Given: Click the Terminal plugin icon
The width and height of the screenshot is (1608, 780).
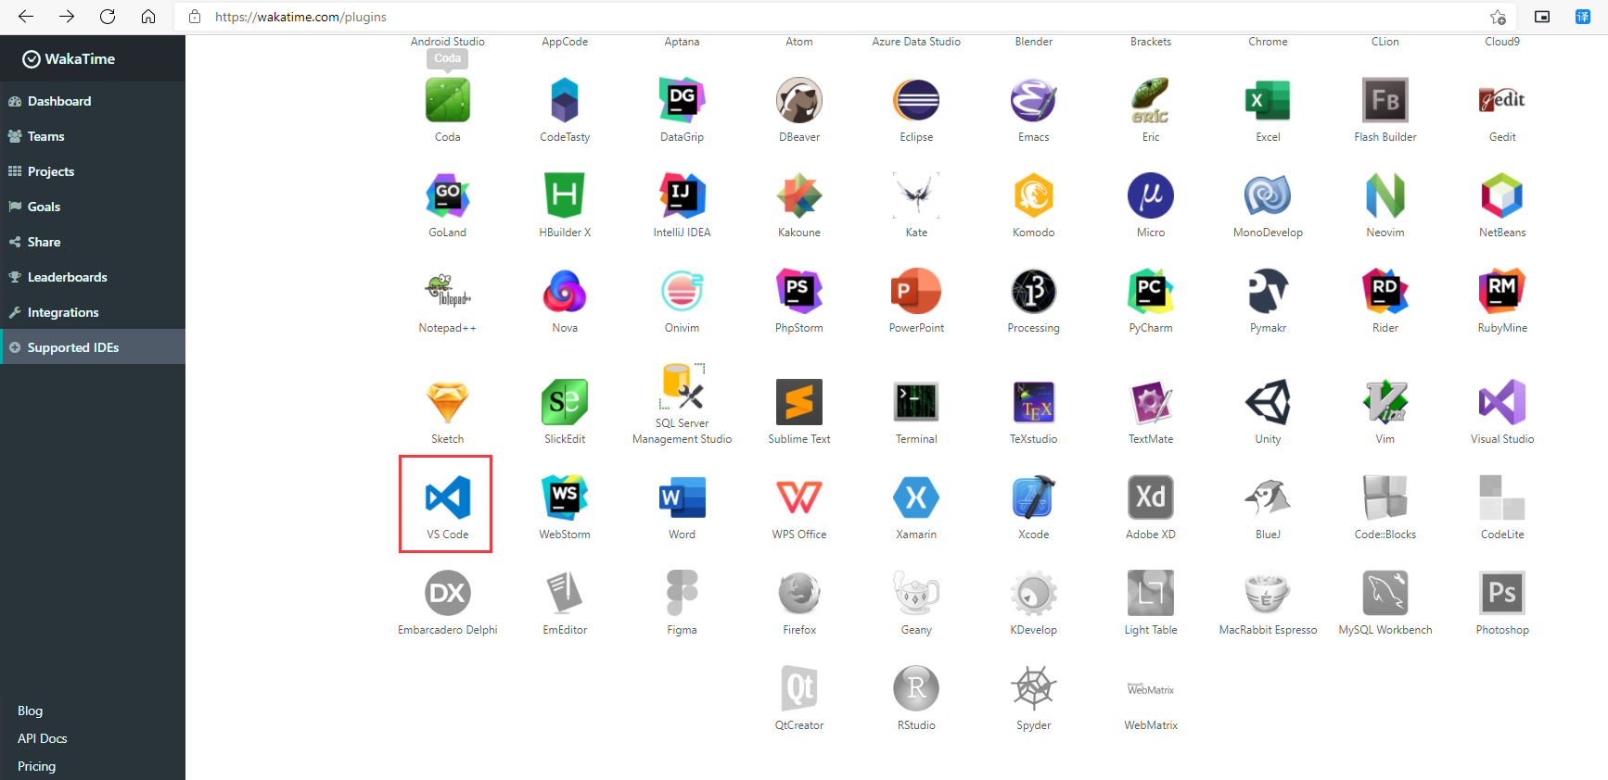Looking at the screenshot, I should point(916,402).
